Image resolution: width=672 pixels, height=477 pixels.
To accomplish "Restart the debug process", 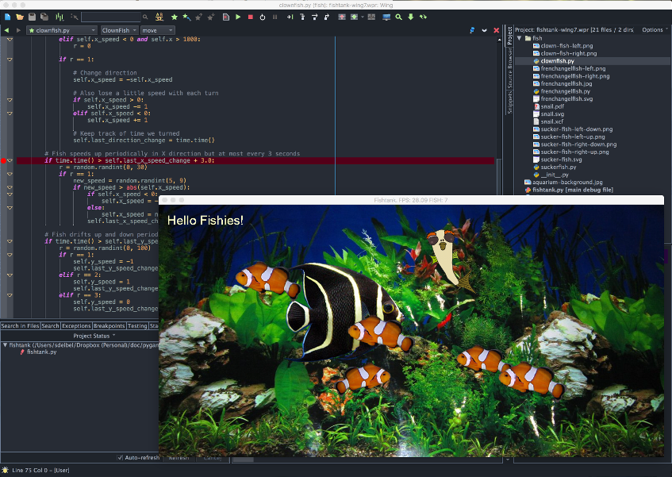I will pyautogui.click(x=263, y=17).
